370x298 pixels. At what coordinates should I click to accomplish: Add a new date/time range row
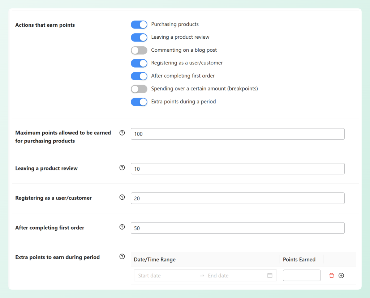pyautogui.click(x=341, y=275)
